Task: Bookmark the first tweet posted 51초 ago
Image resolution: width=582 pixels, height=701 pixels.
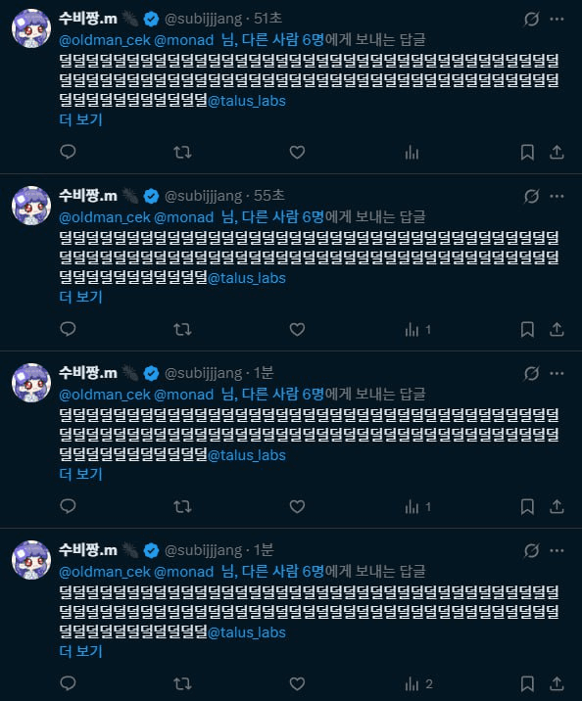Action: click(x=527, y=153)
